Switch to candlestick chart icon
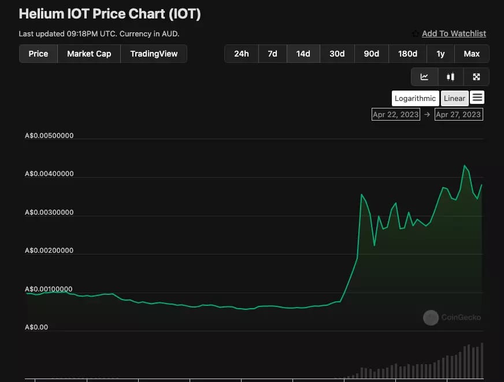 (450, 77)
